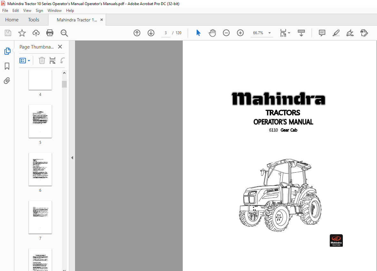The height and width of the screenshot is (271, 377).
Task: Select the Highlight text pen tool
Action: [x=336, y=33]
